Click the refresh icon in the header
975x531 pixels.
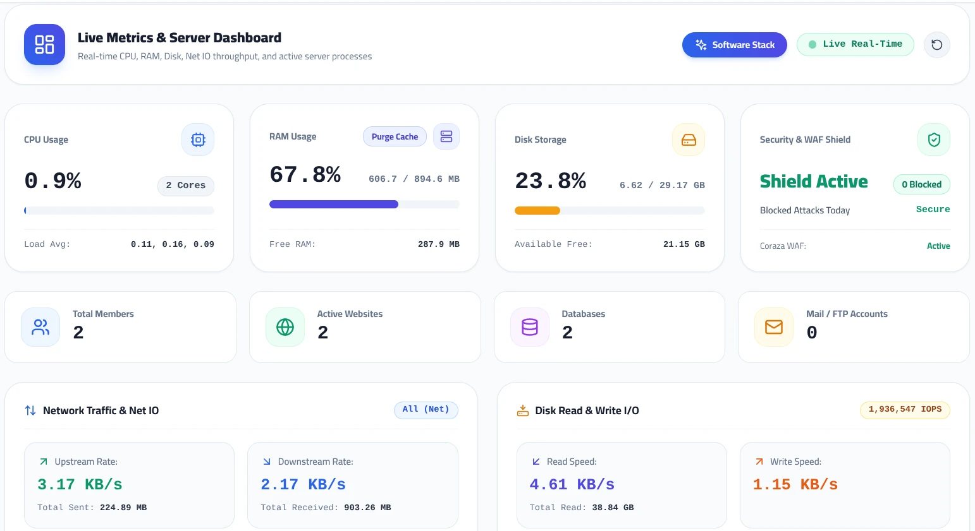click(937, 45)
